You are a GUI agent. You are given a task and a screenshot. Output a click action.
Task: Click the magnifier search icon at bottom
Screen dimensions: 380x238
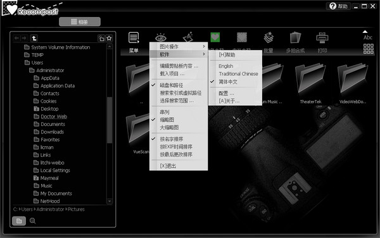click(x=32, y=221)
